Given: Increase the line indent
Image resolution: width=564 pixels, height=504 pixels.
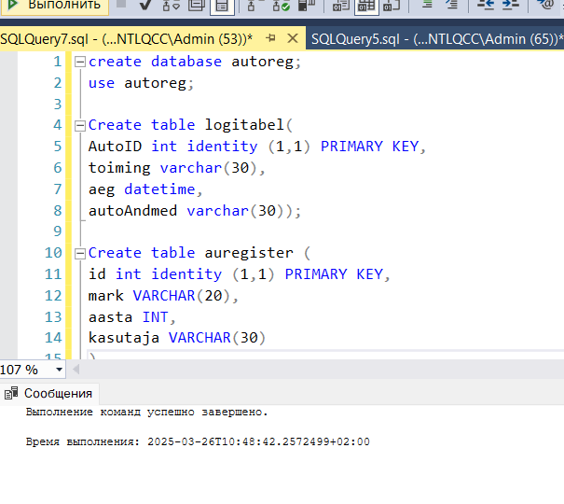Looking at the screenshot, I should click(x=511, y=5).
